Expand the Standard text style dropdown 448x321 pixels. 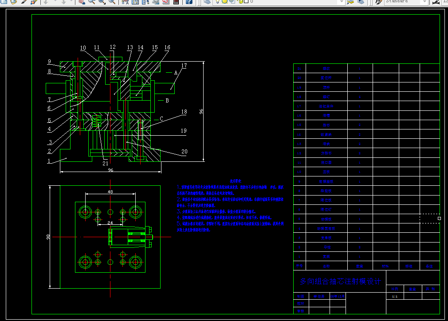click(x=424, y=1)
